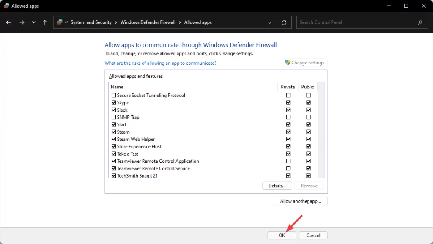Expand the address bar history dropdown

[x=270, y=22]
